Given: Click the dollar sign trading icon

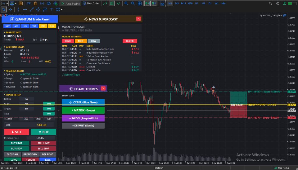Looking at the screenshot, I should (x=21, y=3).
